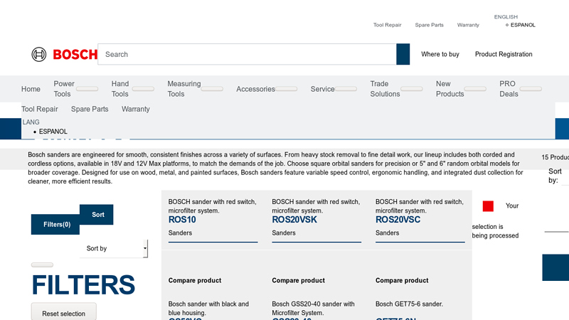
Task: Click the Bosch logo
Action: (x=64, y=54)
